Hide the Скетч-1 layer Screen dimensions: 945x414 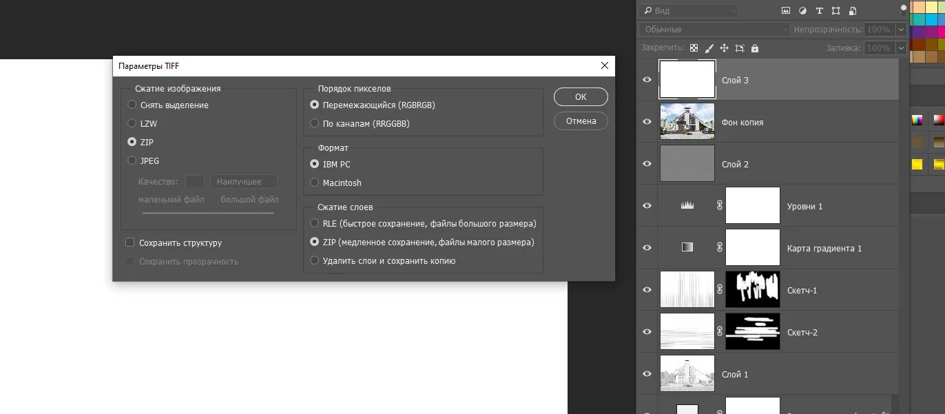(x=647, y=290)
